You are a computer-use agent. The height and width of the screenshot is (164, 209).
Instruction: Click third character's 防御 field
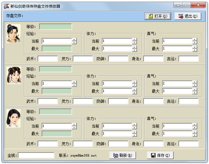click(x=118, y=144)
